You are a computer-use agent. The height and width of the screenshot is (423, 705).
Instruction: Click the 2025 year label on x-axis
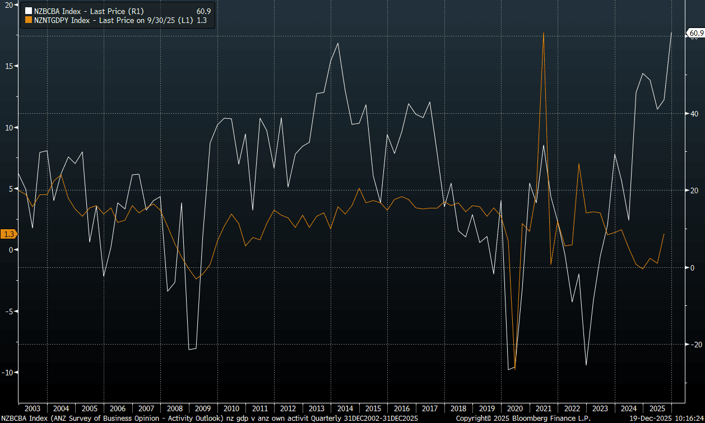(x=657, y=408)
